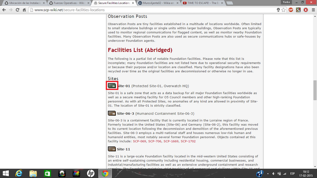Select the 'Secure Facilities Locations' tab
This screenshot has width=317, height=178.
click(114, 3)
